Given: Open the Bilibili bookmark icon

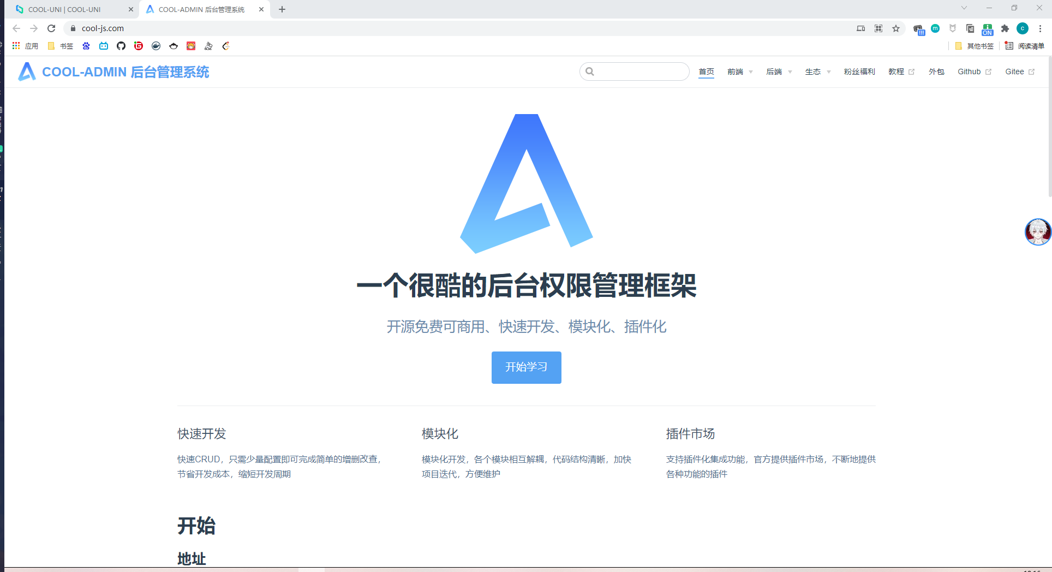Looking at the screenshot, I should [104, 46].
